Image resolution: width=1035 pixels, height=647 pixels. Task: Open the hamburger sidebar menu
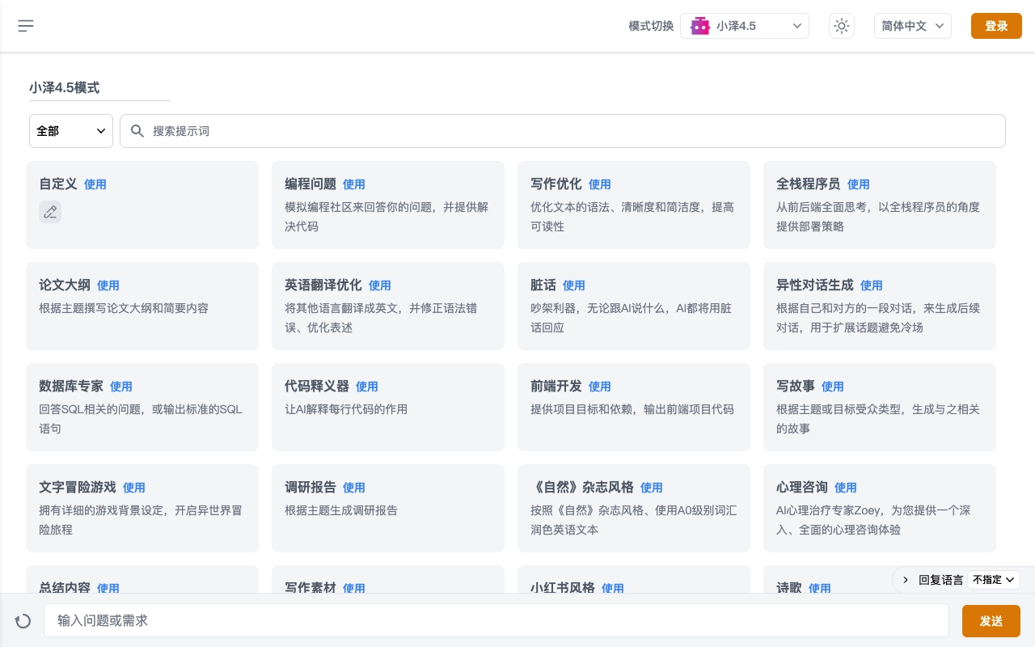[26, 26]
